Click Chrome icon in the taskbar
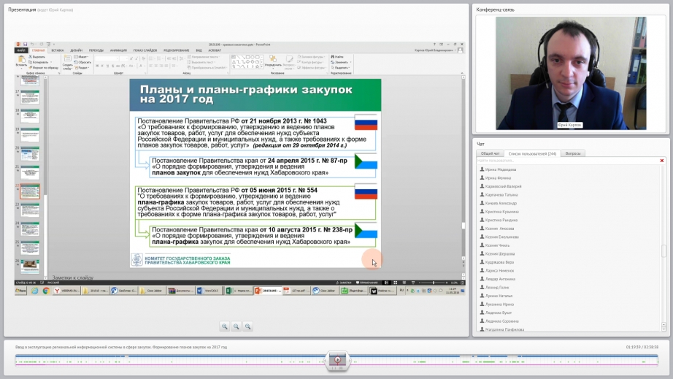Viewport: 673px width, 379px height. [46, 291]
